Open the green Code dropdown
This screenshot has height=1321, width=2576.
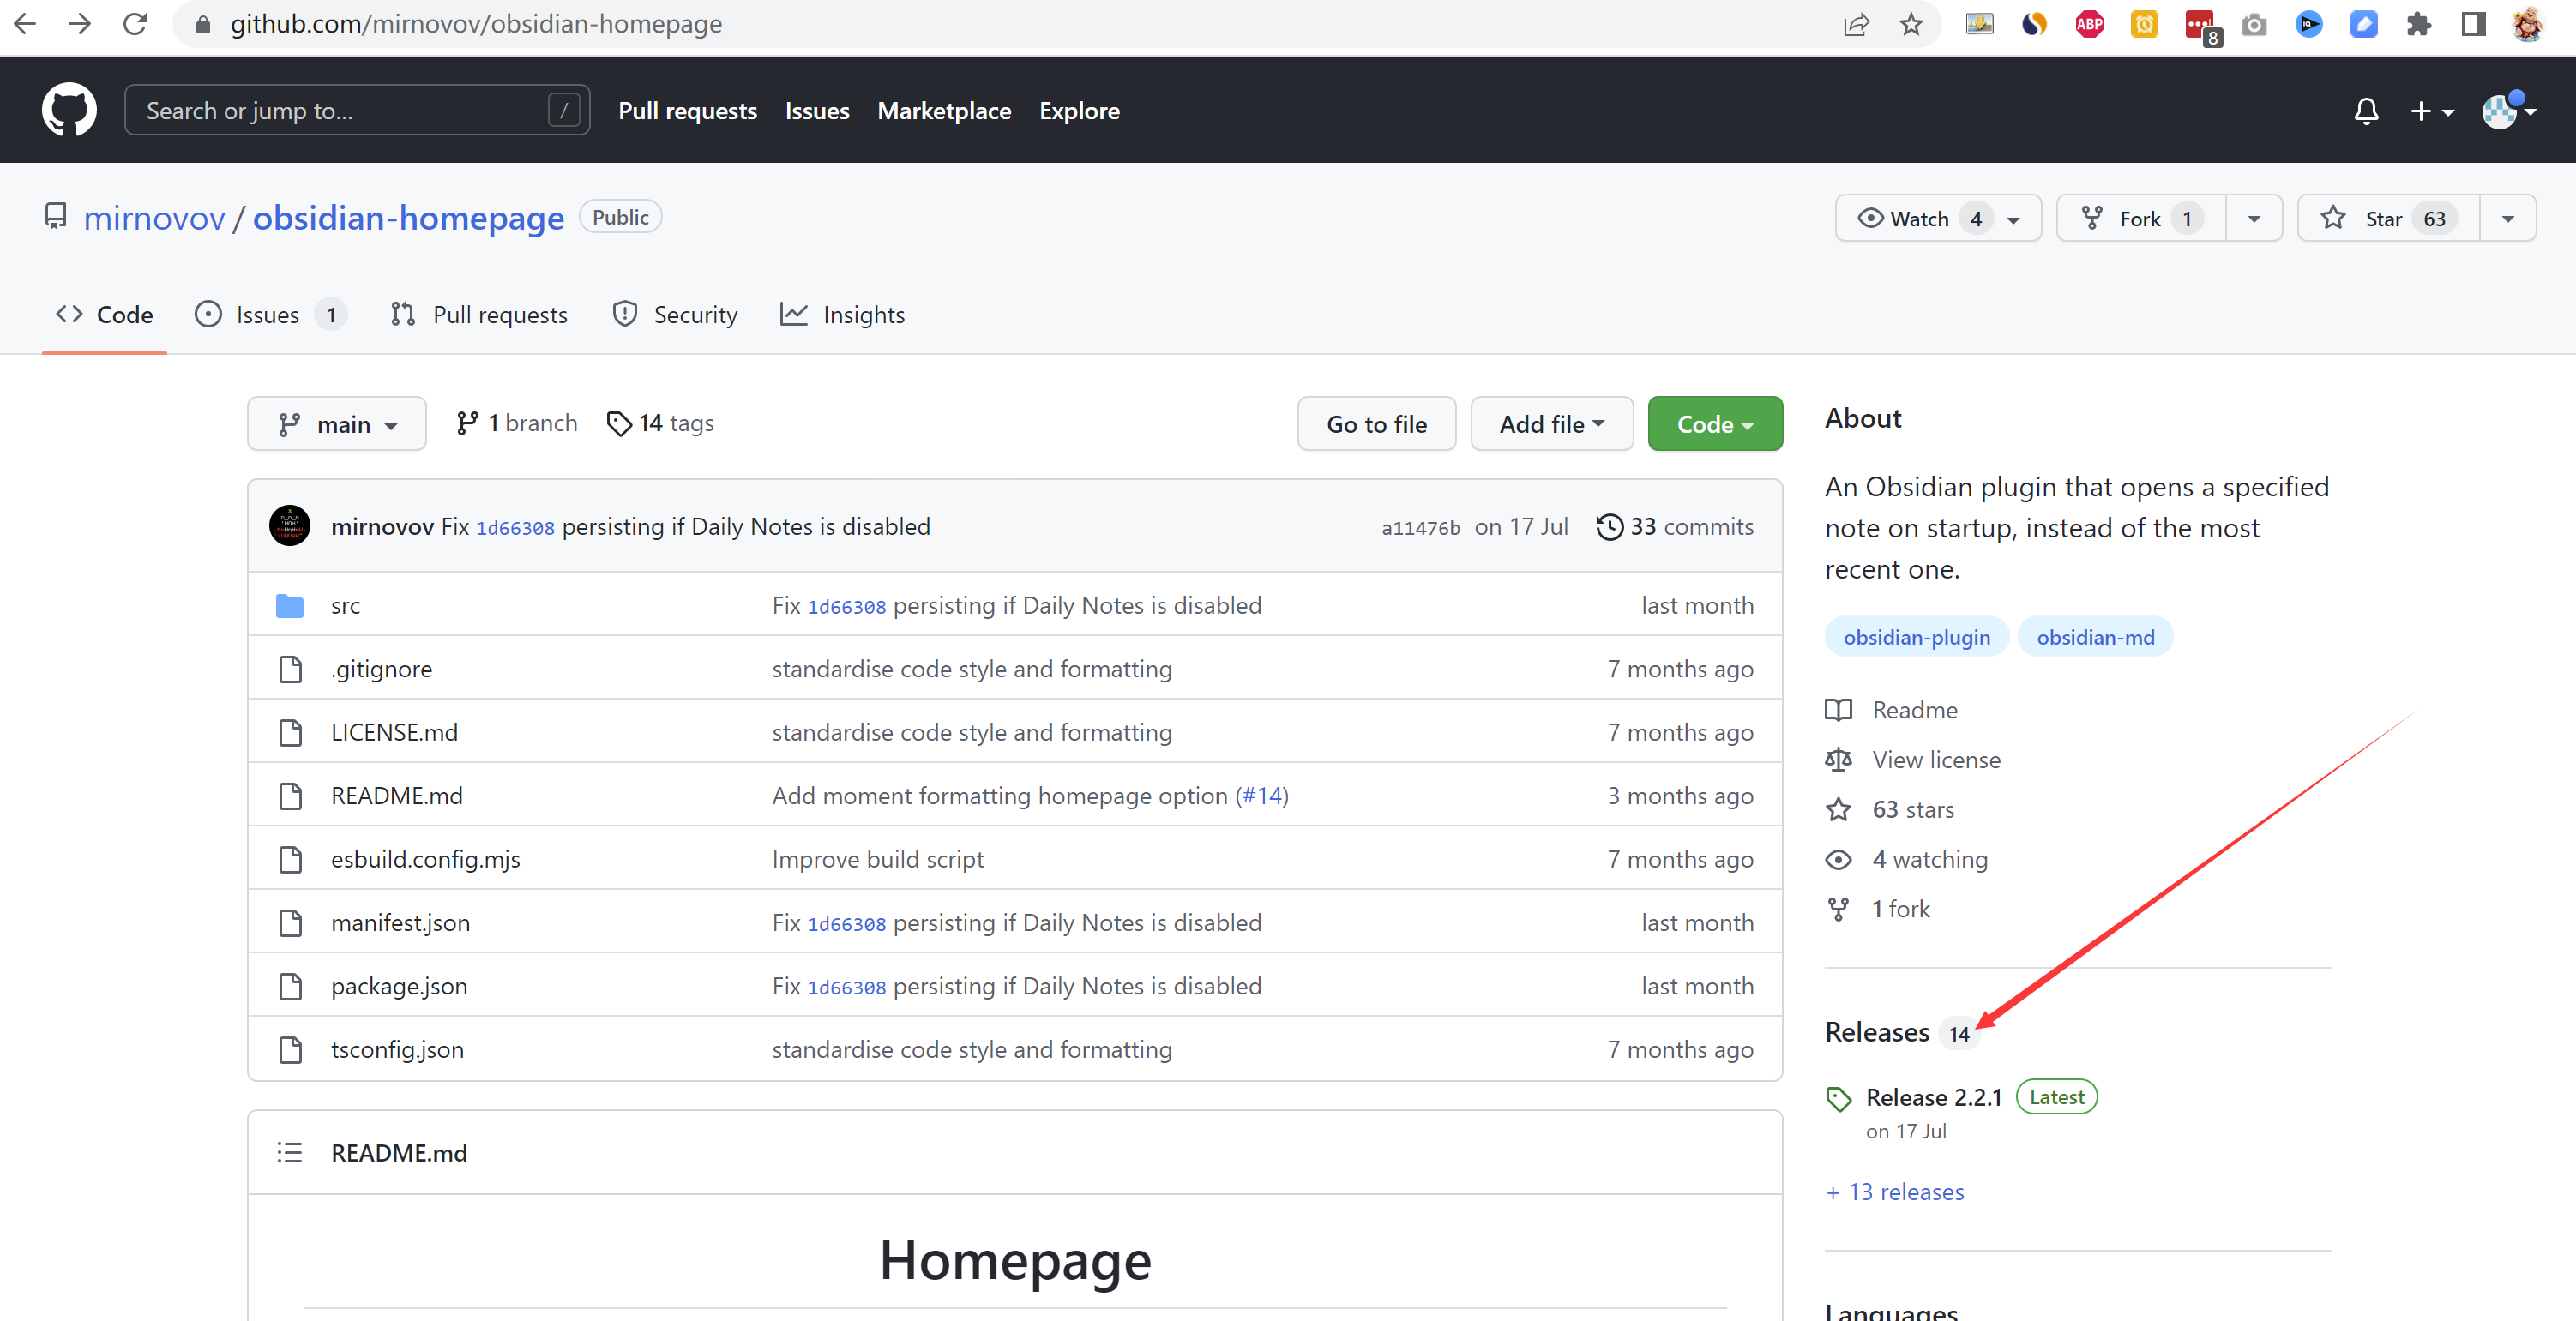point(1714,425)
